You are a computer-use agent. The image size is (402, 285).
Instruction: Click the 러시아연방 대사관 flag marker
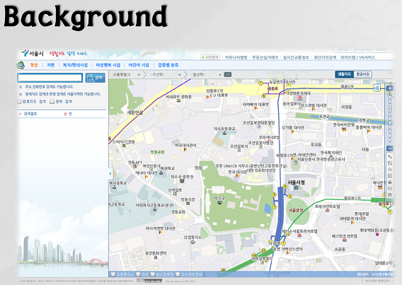(x=161, y=232)
